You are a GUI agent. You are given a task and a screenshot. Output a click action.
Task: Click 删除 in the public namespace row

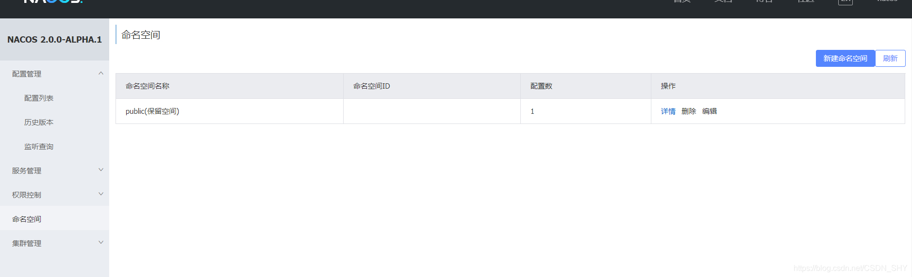tap(689, 111)
